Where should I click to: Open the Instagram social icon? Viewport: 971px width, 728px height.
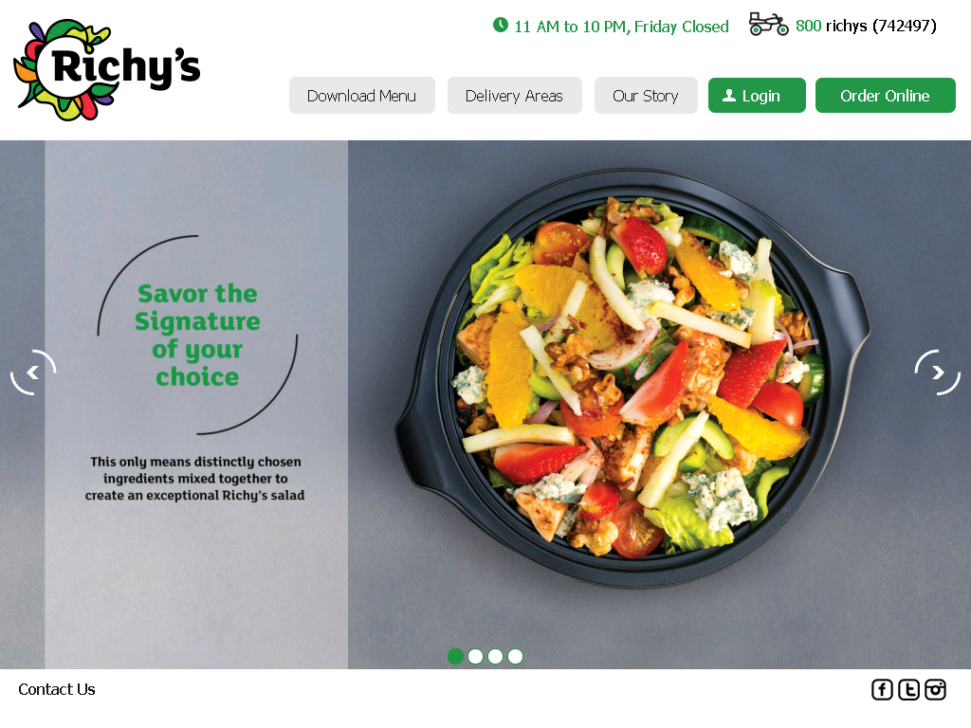pos(935,689)
